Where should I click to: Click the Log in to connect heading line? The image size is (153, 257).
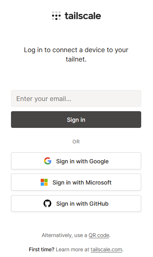(76, 50)
